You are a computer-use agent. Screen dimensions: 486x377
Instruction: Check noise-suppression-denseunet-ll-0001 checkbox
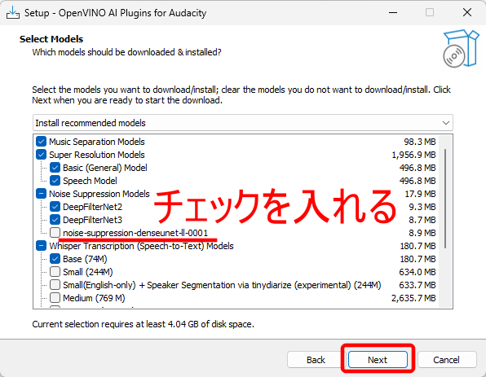(55, 232)
